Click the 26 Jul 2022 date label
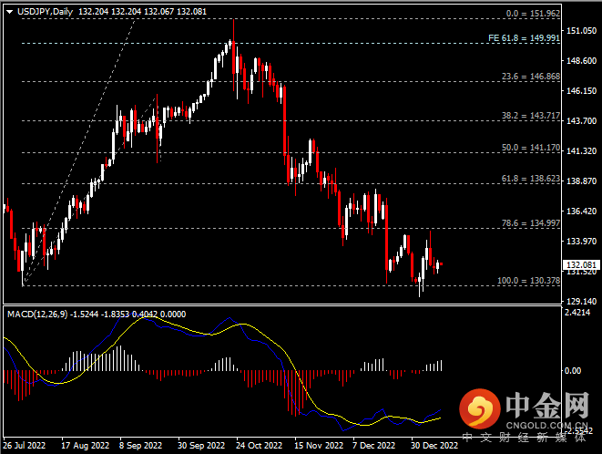The image size is (602, 454). pos(25,446)
